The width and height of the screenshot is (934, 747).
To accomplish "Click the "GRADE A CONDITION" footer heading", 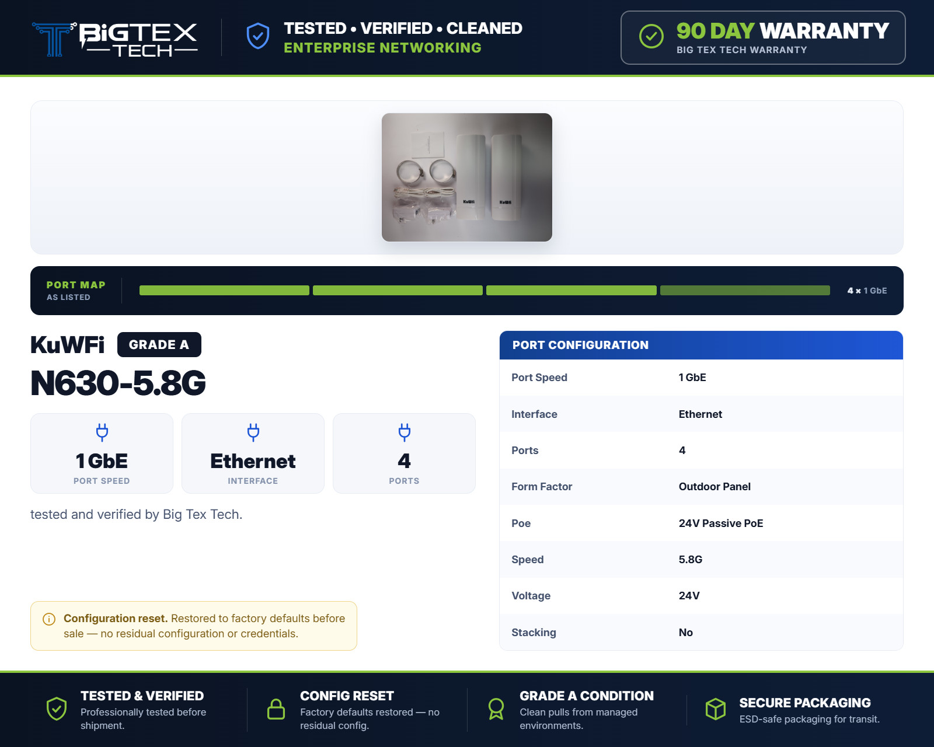I will (x=587, y=696).
